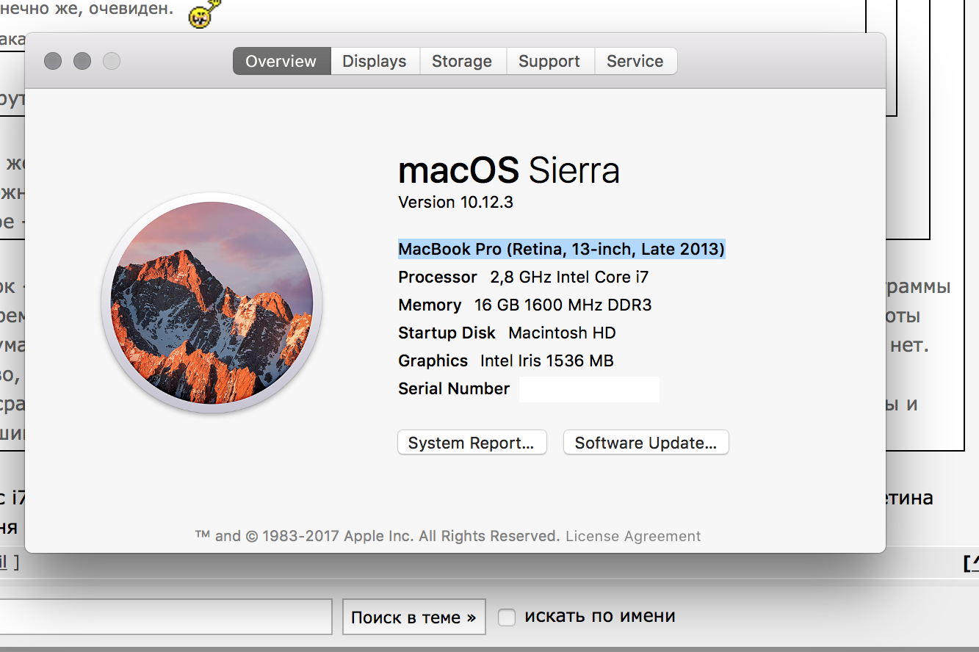This screenshot has width=979, height=652.
Task: Minimize the About This Mac window
Action: 82,61
